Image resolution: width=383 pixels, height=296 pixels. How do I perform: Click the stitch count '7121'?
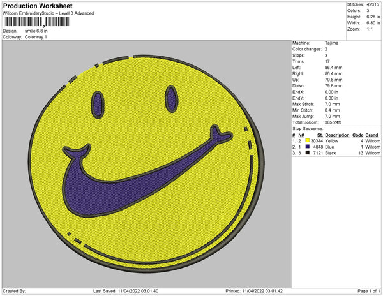click(x=318, y=153)
